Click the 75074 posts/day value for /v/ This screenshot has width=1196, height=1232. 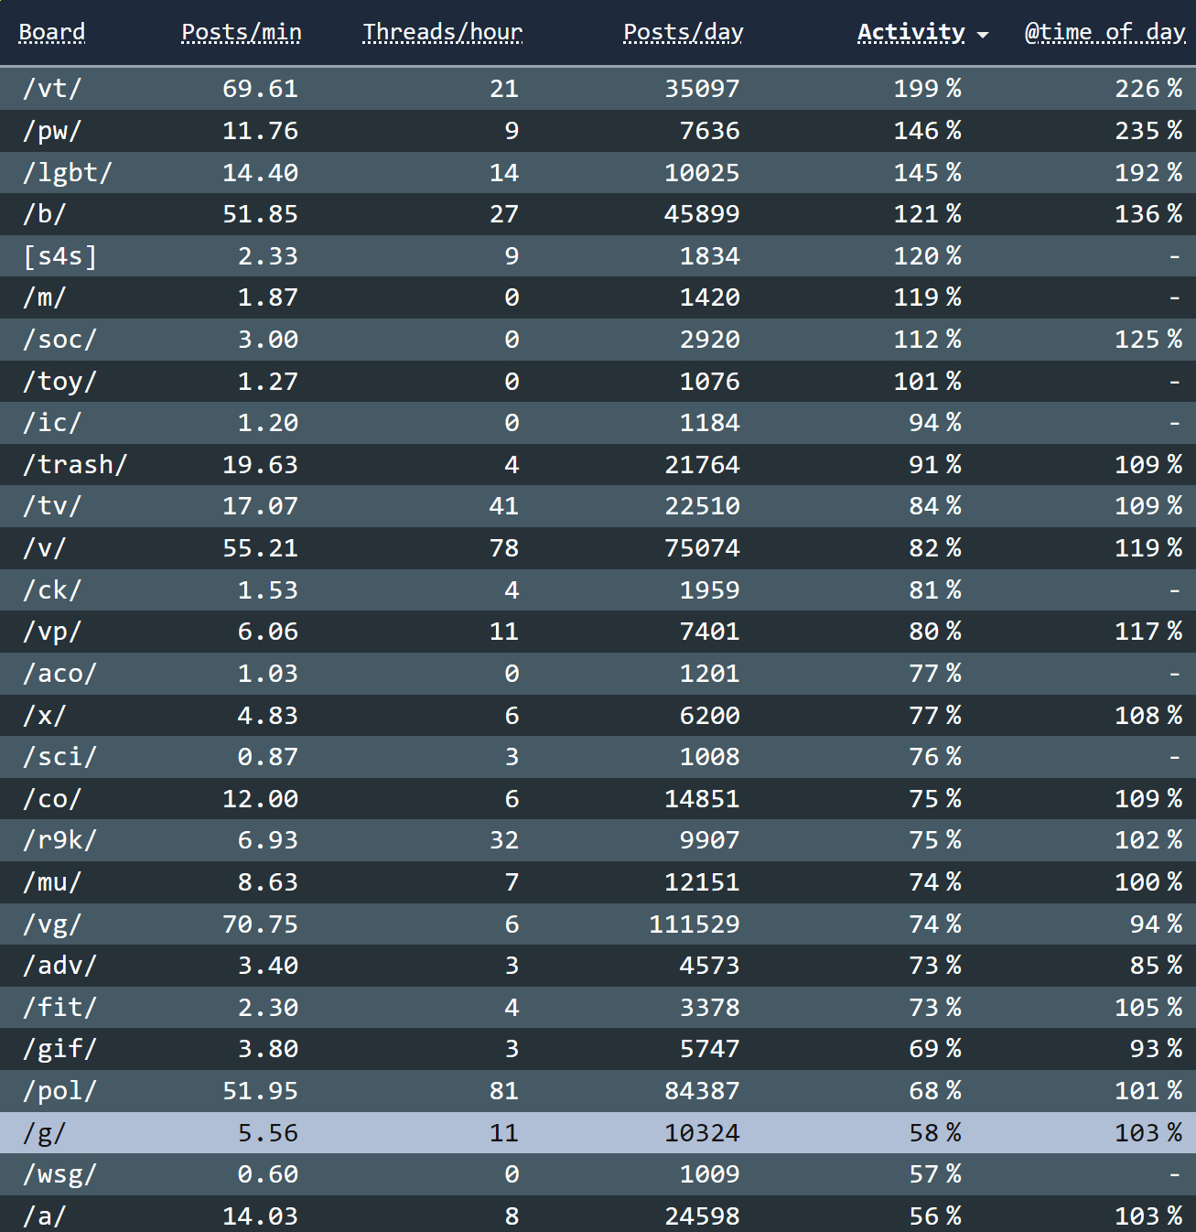pyautogui.click(x=703, y=548)
